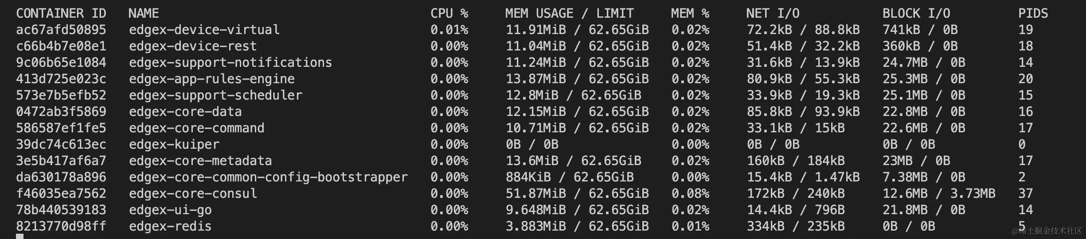Click the edgex-core-data name
Screen dimensions: 1086x239
(185, 112)
